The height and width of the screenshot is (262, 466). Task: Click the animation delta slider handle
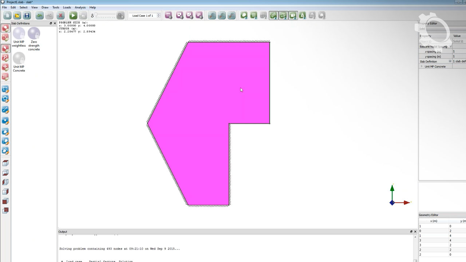[x=96, y=16]
